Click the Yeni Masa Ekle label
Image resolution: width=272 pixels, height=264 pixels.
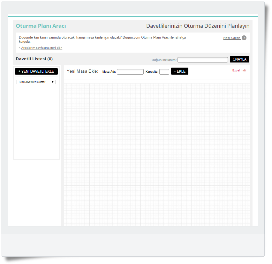pyautogui.click(x=82, y=71)
